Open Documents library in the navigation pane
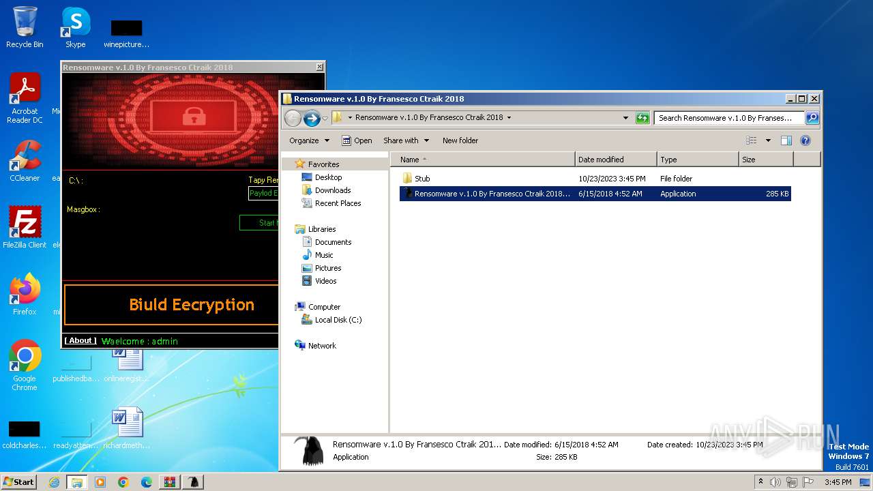The height and width of the screenshot is (491, 873). pos(333,242)
